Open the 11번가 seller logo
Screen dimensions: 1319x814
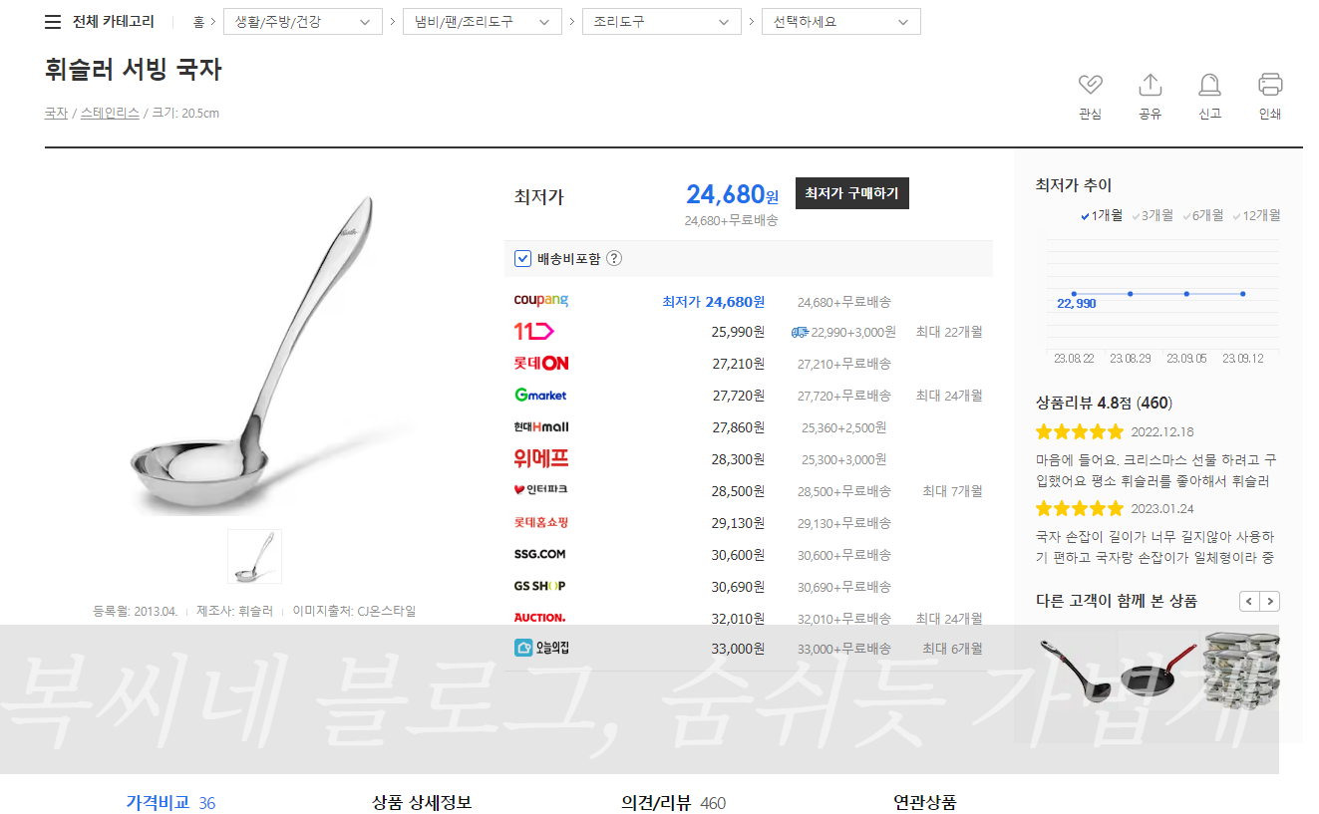pos(533,332)
